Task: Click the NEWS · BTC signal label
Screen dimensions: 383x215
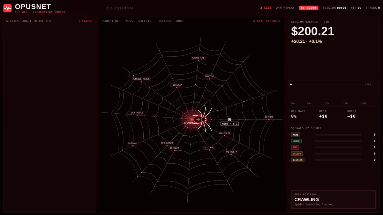Action: pos(229,124)
